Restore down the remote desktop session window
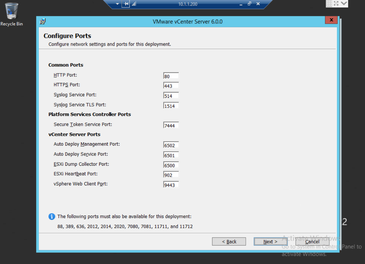Screen dimensions: 365x264 pos(249,4)
